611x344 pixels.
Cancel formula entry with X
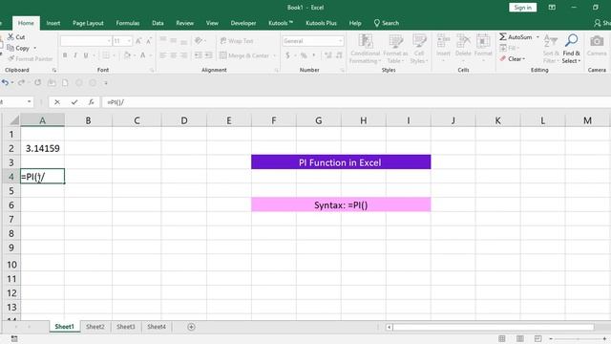click(x=57, y=102)
